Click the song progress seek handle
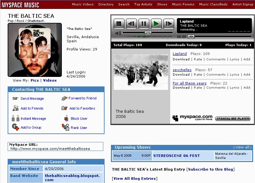This screenshot has height=183, width=255. (191, 37)
